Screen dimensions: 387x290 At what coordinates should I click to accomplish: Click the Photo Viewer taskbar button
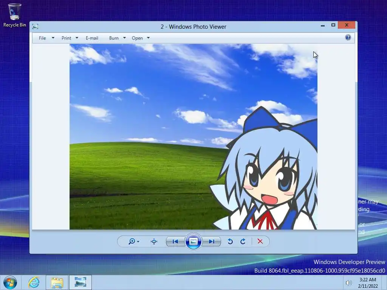80,282
